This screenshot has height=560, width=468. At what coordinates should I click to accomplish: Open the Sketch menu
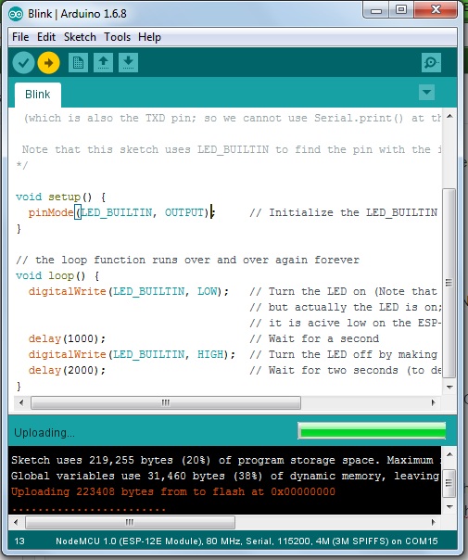(80, 37)
